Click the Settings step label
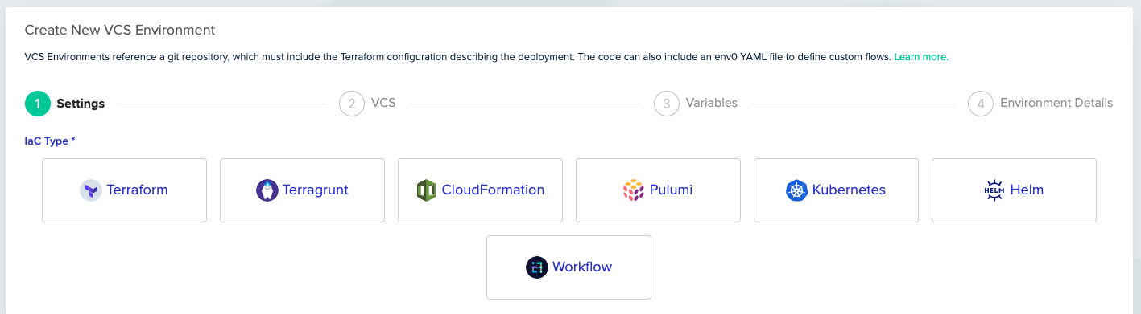Image resolution: width=1141 pixels, height=314 pixels. point(81,104)
